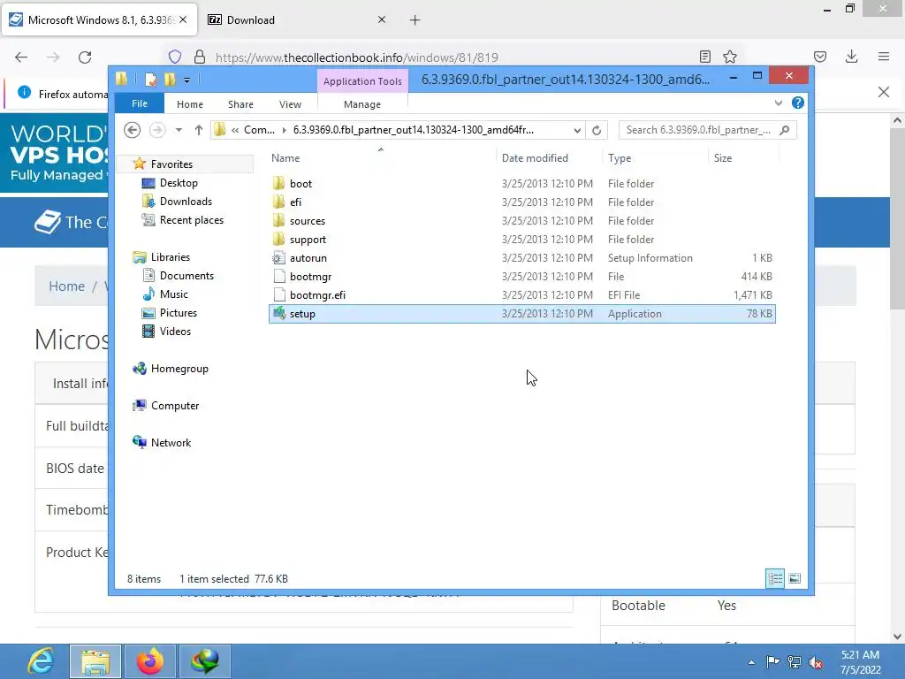Open Firefox application menu hamburger icon
This screenshot has height=679, width=905.
click(x=884, y=57)
